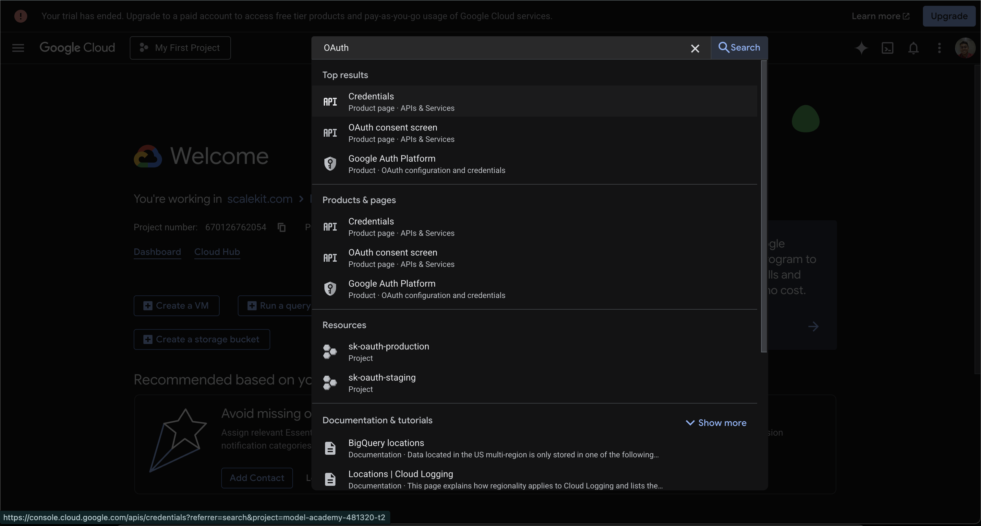The image size is (981, 526).
Task: Activate the Cloud Shell terminal
Action: (x=888, y=48)
